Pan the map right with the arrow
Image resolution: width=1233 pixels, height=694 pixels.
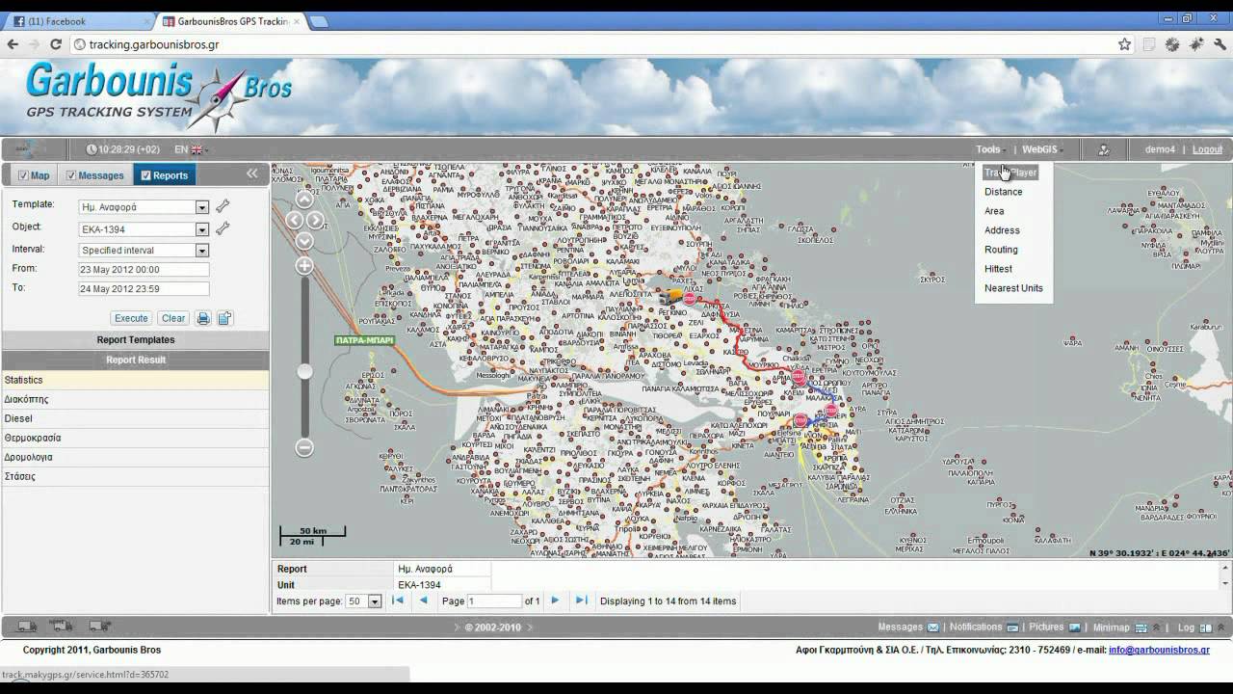pos(315,220)
